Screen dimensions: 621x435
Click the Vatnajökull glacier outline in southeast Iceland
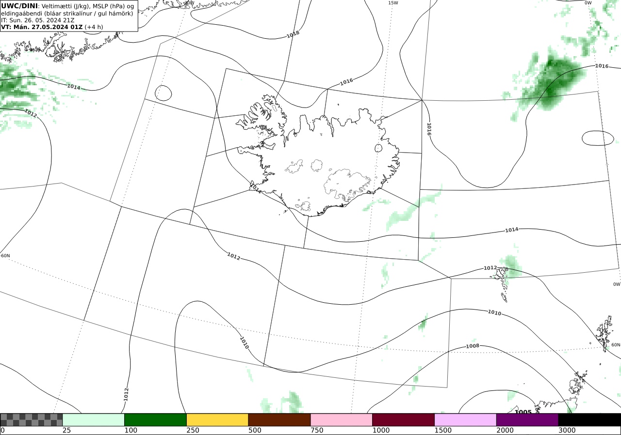[347, 184]
